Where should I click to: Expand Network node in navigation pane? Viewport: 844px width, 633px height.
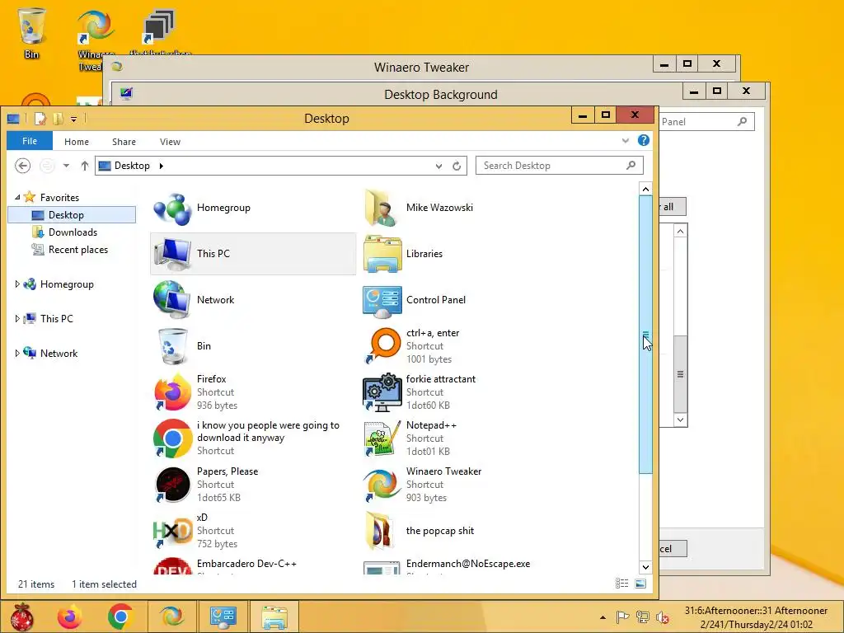[x=17, y=353]
